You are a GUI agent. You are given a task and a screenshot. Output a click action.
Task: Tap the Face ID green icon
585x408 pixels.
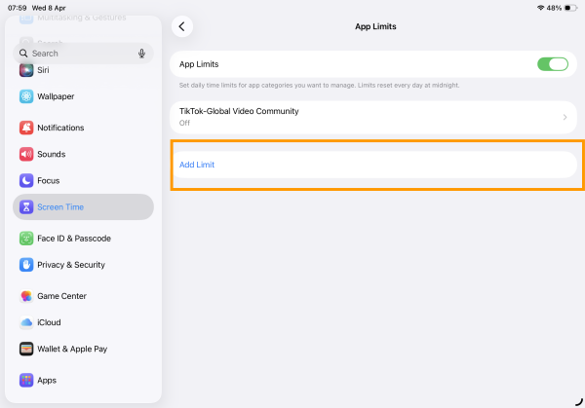[x=26, y=239]
